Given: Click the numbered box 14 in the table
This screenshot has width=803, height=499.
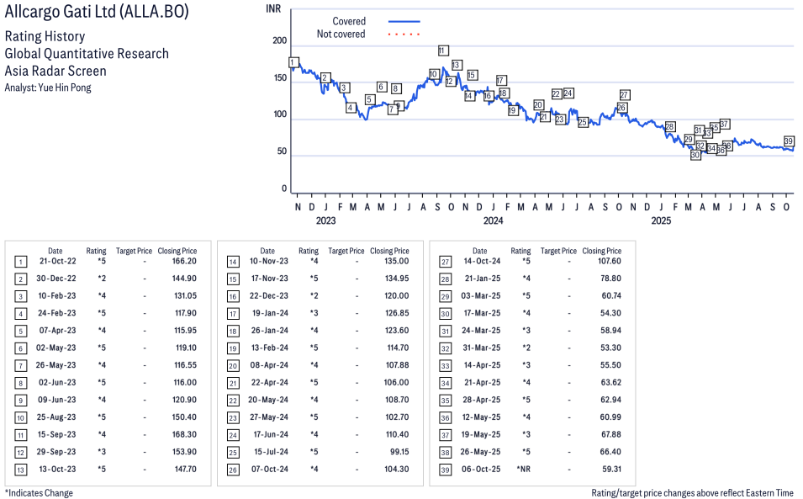Looking at the screenshot, I should 233,262.
